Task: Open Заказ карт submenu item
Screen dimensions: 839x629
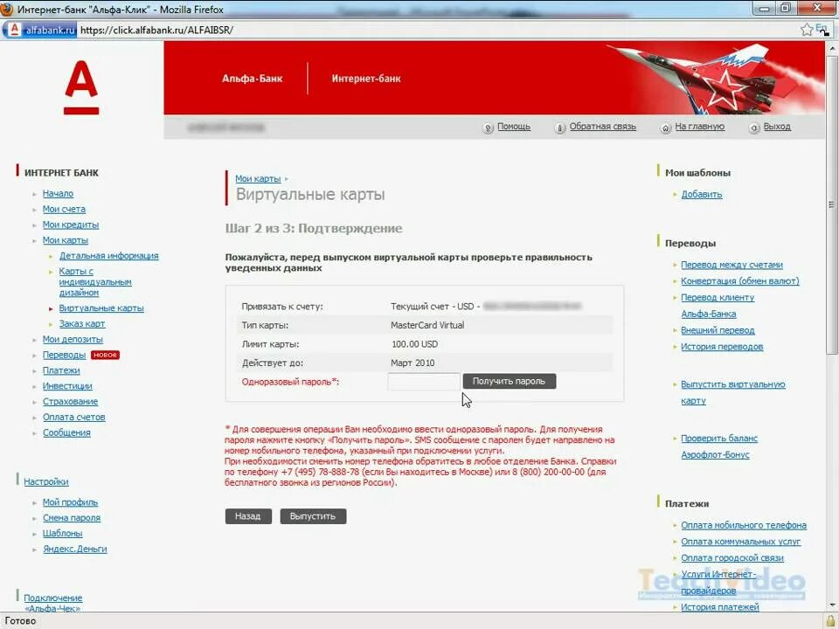Action: [x=82, y=323]
